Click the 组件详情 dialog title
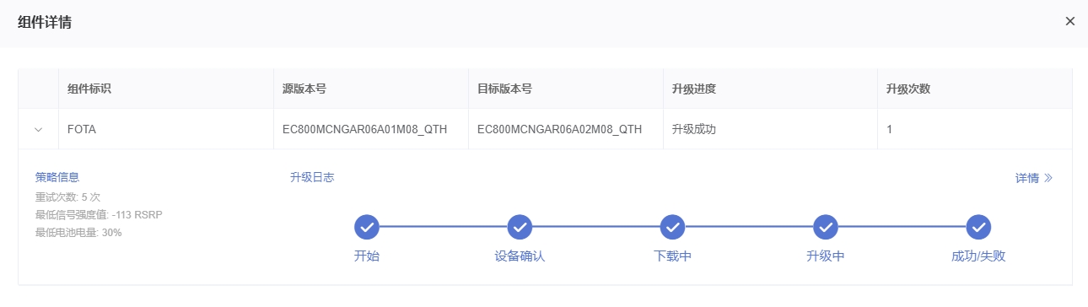Screen dimensions: 1088x307 point(45,22)
